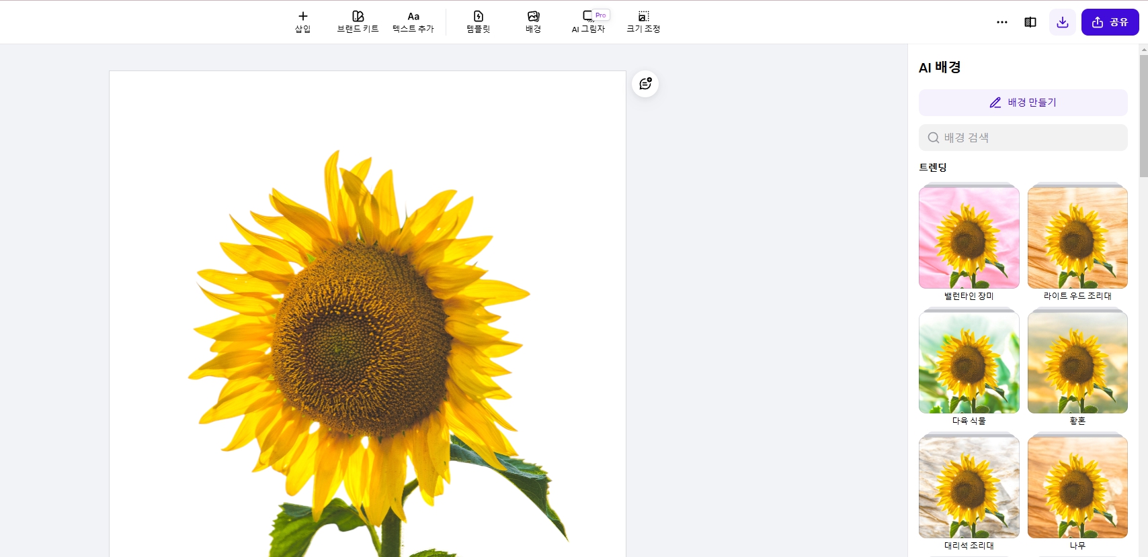Open the 배경 tool in toolbar

[533, 22]
